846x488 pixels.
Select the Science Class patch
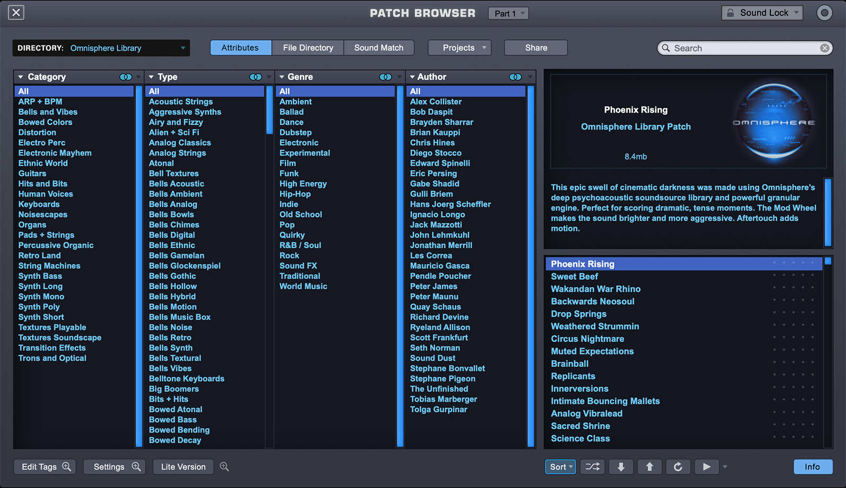(581, 438)
